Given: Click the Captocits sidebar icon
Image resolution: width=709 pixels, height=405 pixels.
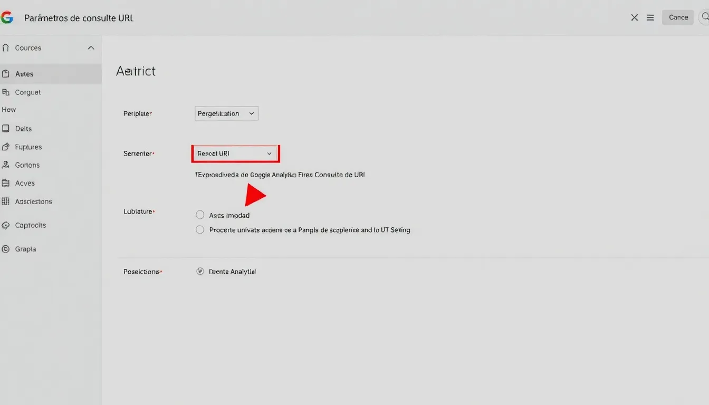Looking at the screenshot, I should [6, 225].
